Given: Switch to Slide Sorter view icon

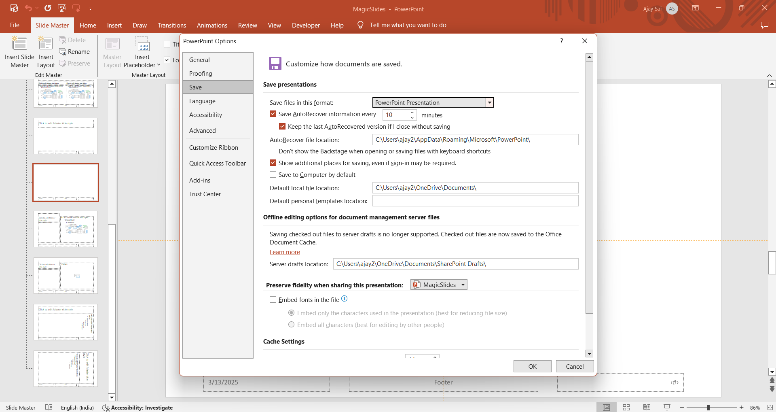Looking at the screenshot, I should (x=626, y=408).
